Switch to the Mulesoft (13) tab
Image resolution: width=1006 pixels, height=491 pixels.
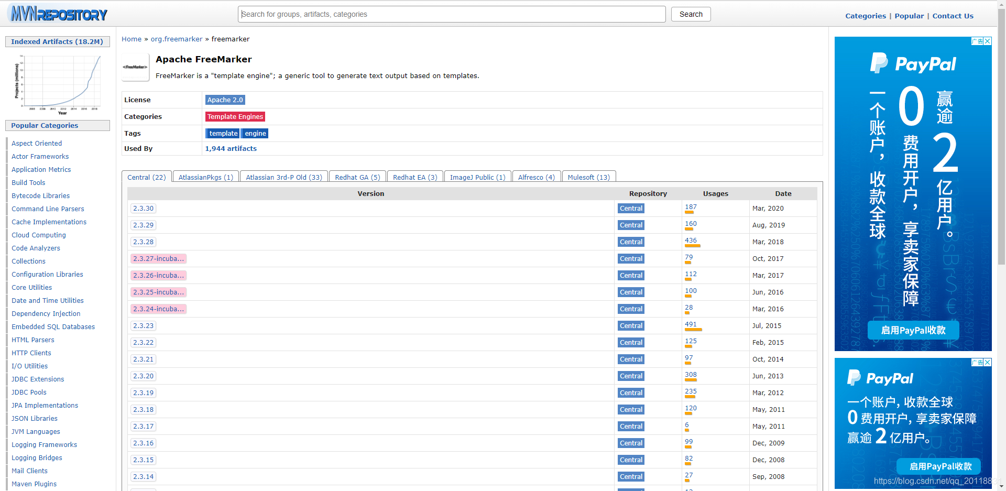(589, 177)
